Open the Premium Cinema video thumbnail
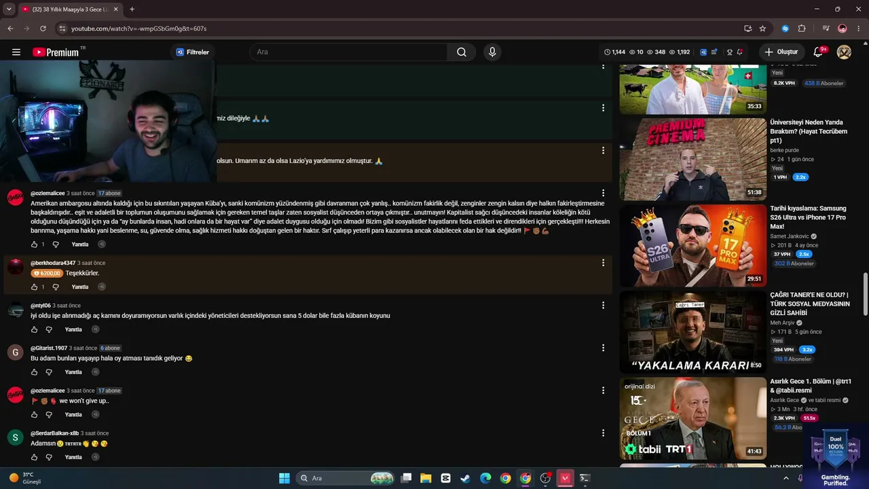This screenshot has width=869, height=489. 692,159
